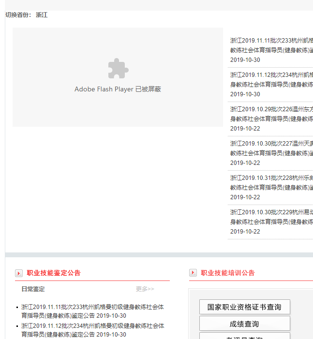Open the 2019.10.30 批次227 温州 notice
Image resolution: width=313 pixels, height=339 pixels.
coord(271,148)
